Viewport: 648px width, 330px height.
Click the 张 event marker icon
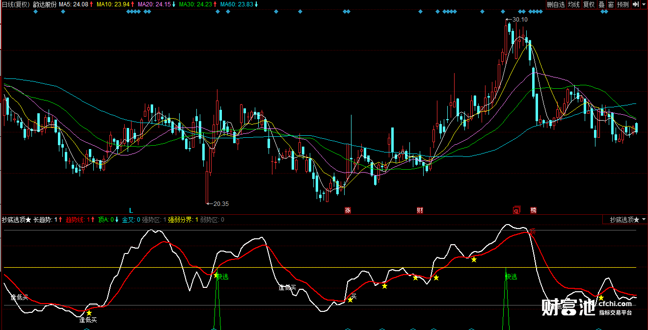tap(348, 210)
